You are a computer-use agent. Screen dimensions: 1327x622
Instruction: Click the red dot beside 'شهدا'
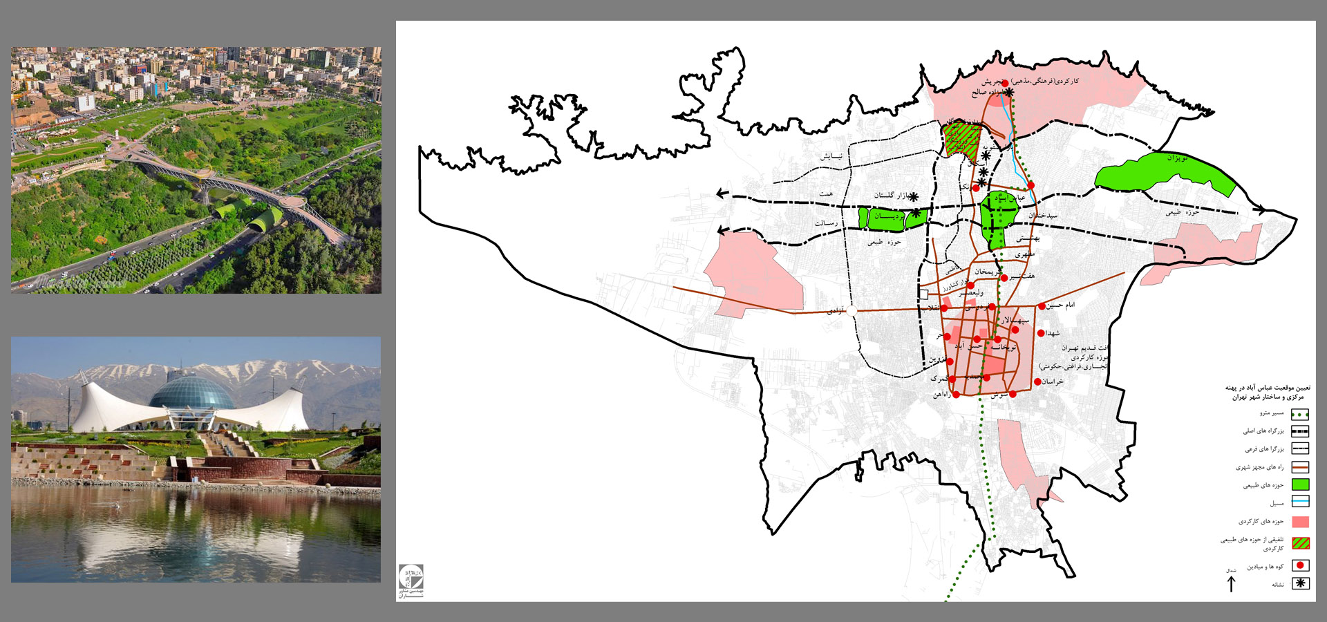[x=1041, y=333]
